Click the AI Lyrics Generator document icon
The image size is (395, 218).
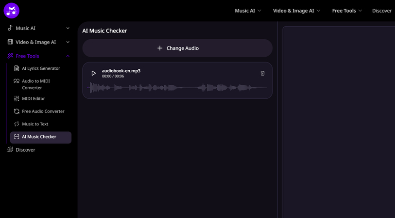point(17,68)
